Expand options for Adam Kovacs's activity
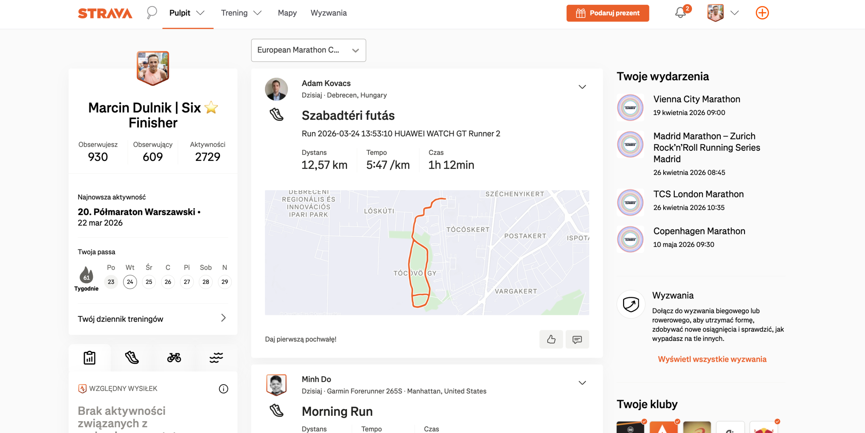The width and height of the screenshot is (865, 433). pos(582,87)
